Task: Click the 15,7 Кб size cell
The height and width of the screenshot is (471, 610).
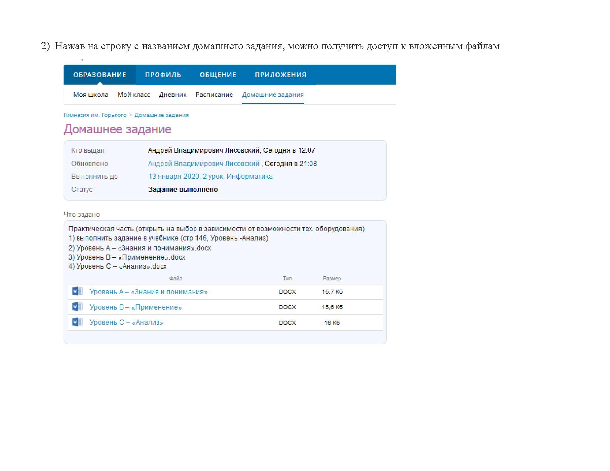Action: click(332, 292)
